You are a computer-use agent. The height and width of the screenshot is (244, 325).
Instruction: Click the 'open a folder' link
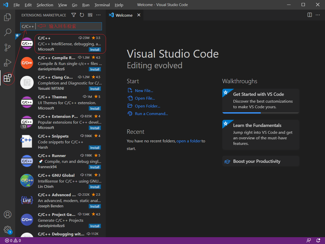click(x=189, y=141)
